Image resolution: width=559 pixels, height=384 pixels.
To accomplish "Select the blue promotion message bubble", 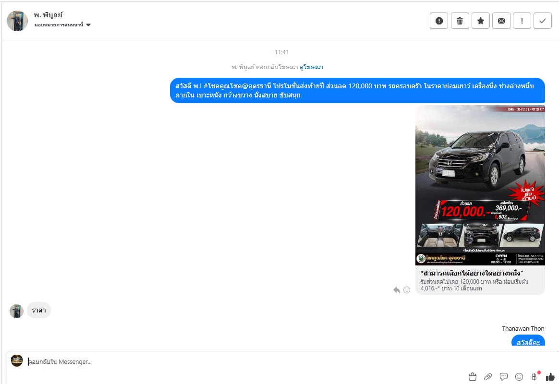I will click(358, 90).
